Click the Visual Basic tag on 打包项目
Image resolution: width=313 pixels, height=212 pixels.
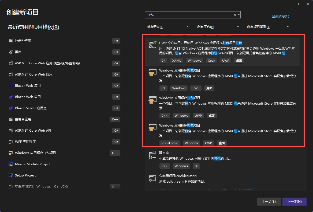click(170, 143)
